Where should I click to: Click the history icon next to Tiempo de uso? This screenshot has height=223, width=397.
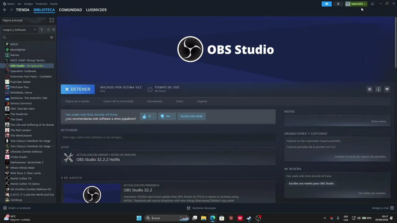coord(150,89)
